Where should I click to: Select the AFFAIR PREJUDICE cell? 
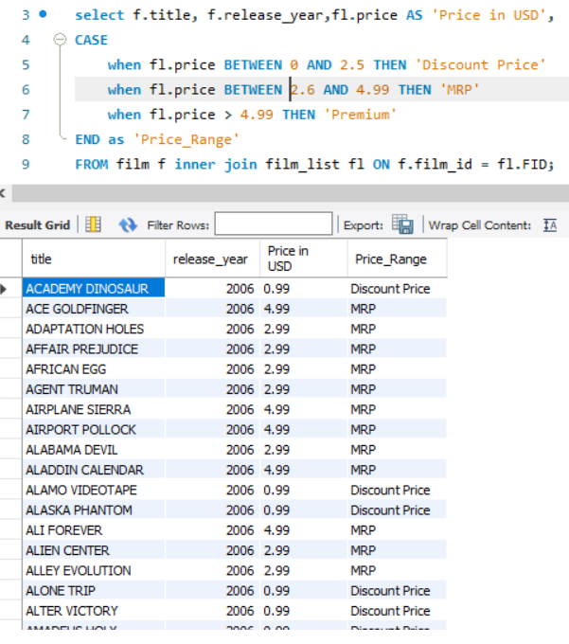tap(94, 349)
